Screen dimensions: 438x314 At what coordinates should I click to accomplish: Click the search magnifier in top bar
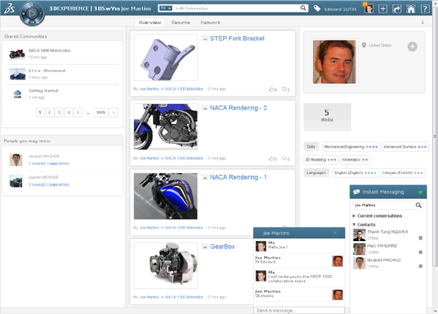click(x=303, y=8)
